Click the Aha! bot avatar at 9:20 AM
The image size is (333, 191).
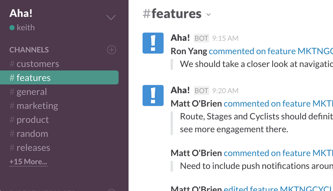pyautogui.click(x=153, y=95)
